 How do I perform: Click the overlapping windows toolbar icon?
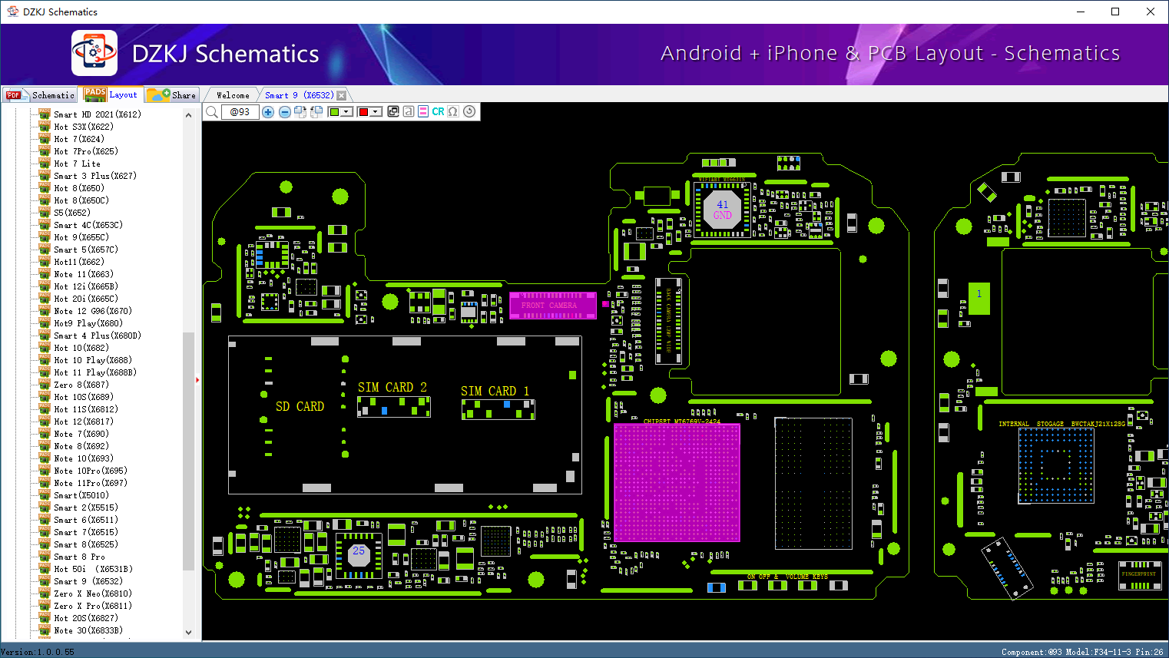click(x=393, y=111)
